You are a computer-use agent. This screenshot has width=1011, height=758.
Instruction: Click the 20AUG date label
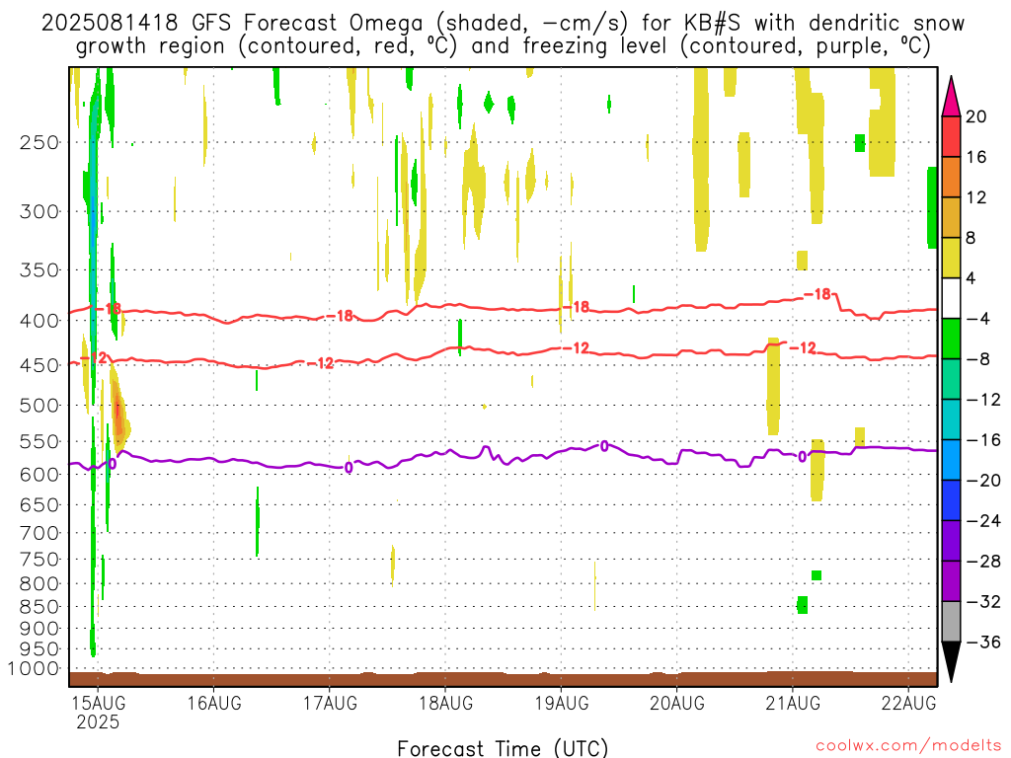(677, 703)
